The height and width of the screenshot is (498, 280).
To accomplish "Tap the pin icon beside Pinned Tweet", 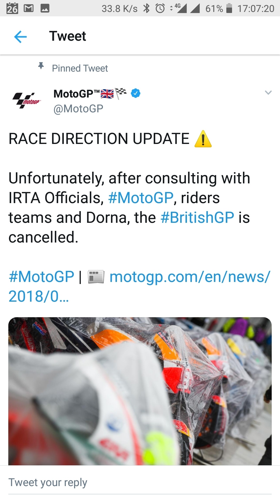I will [x=41, y=66].
